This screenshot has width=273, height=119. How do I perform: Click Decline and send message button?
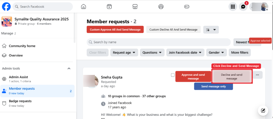(232, 76)
